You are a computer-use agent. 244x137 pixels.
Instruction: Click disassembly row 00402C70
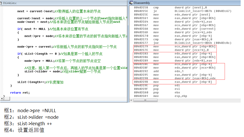173,36
